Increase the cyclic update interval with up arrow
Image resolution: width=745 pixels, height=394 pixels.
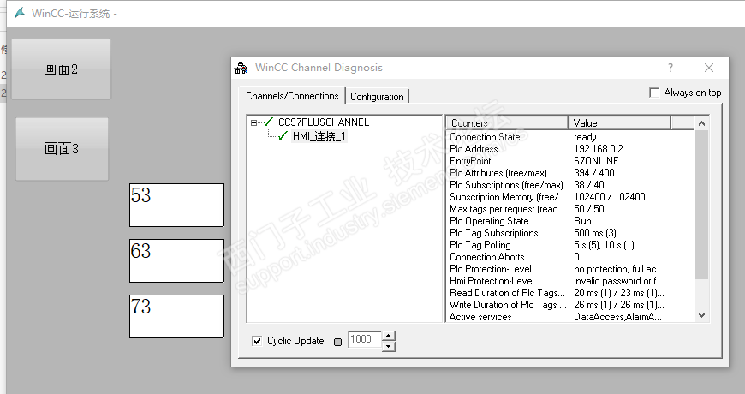point(389,336)
